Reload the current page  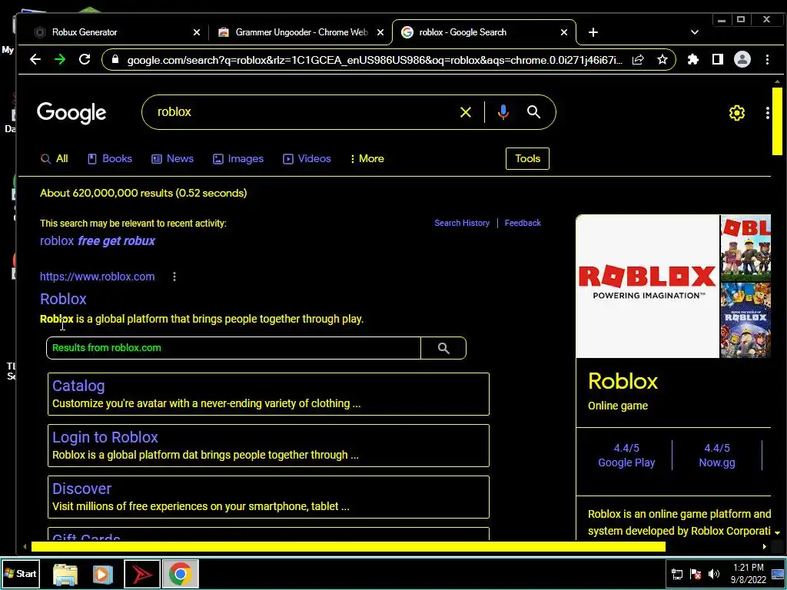[x=85, y=60]
